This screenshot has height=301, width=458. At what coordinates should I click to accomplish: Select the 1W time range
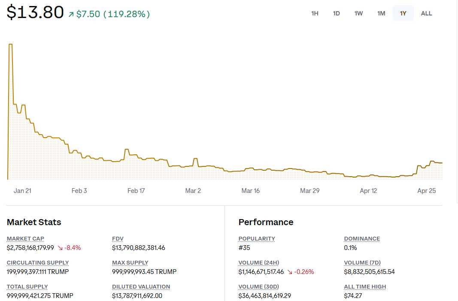pyautogui.click(x=358, y=13)
